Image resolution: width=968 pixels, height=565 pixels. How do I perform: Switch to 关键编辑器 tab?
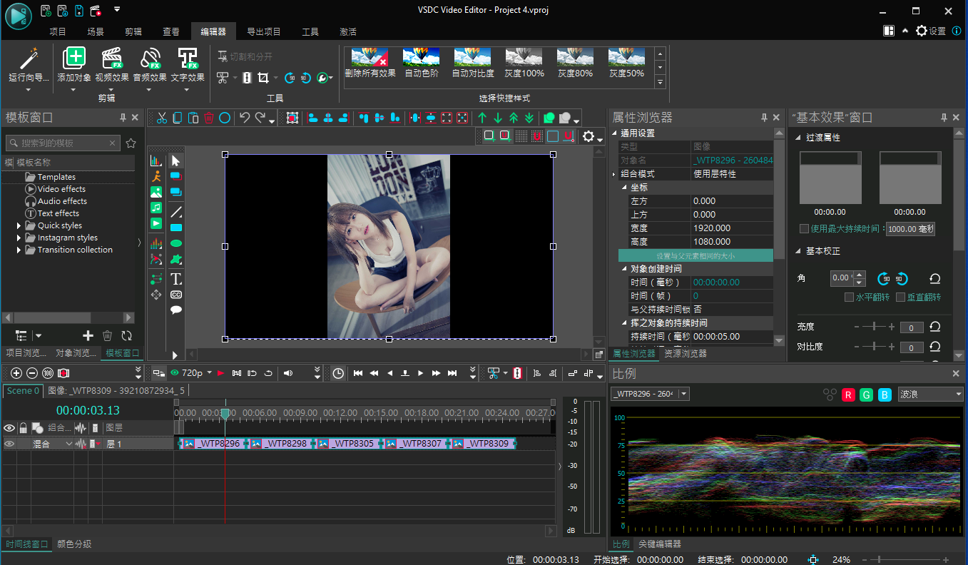coord(660,544)
